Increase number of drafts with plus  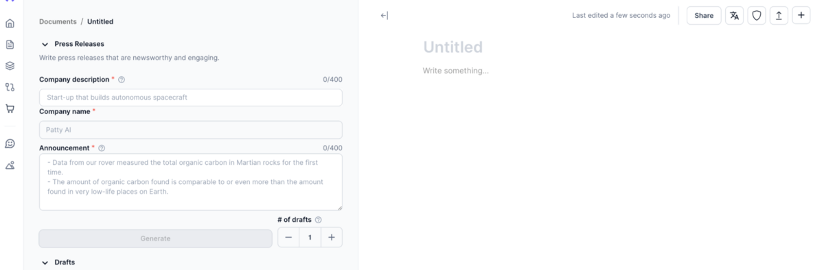point(332,238)
